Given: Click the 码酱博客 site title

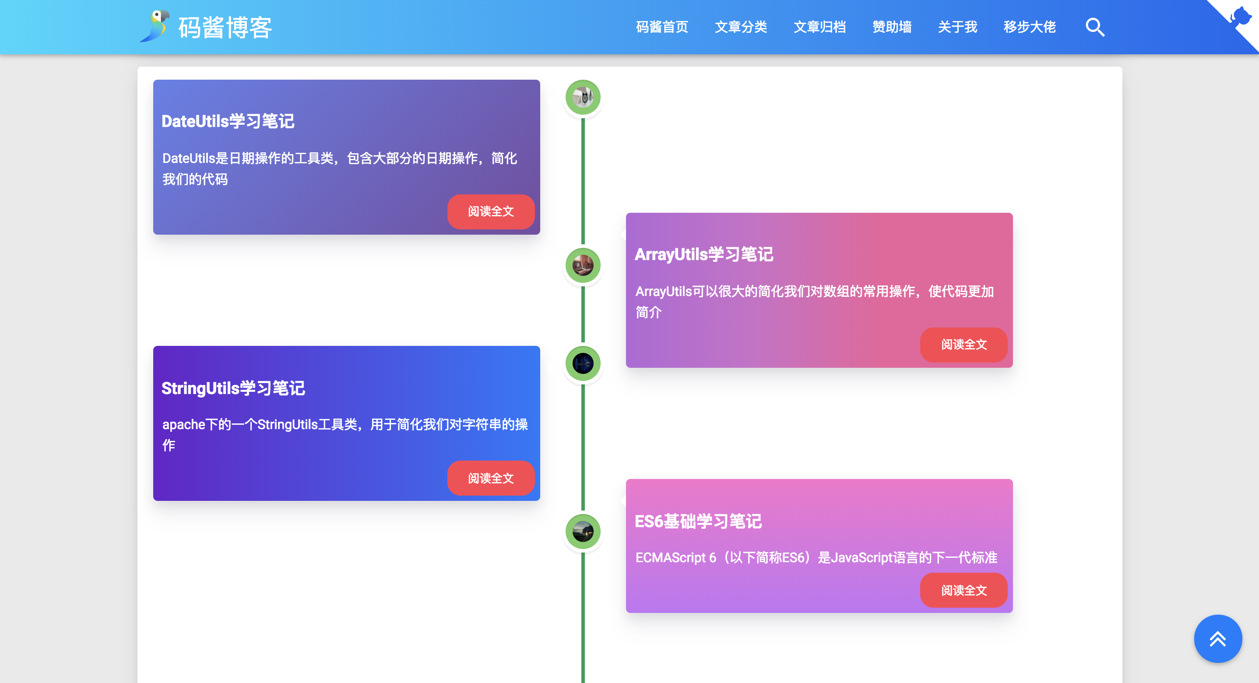Looking at the screenshot, I should pyautogui.click(x=225, y=28).
